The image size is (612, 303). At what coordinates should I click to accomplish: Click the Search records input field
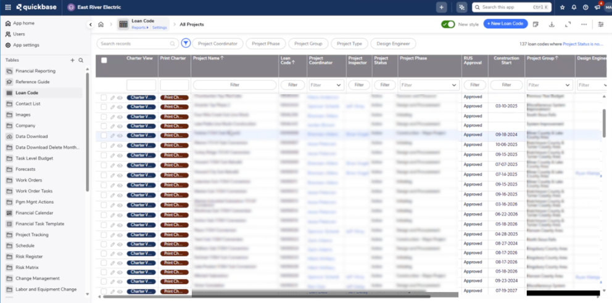point(136,44)
